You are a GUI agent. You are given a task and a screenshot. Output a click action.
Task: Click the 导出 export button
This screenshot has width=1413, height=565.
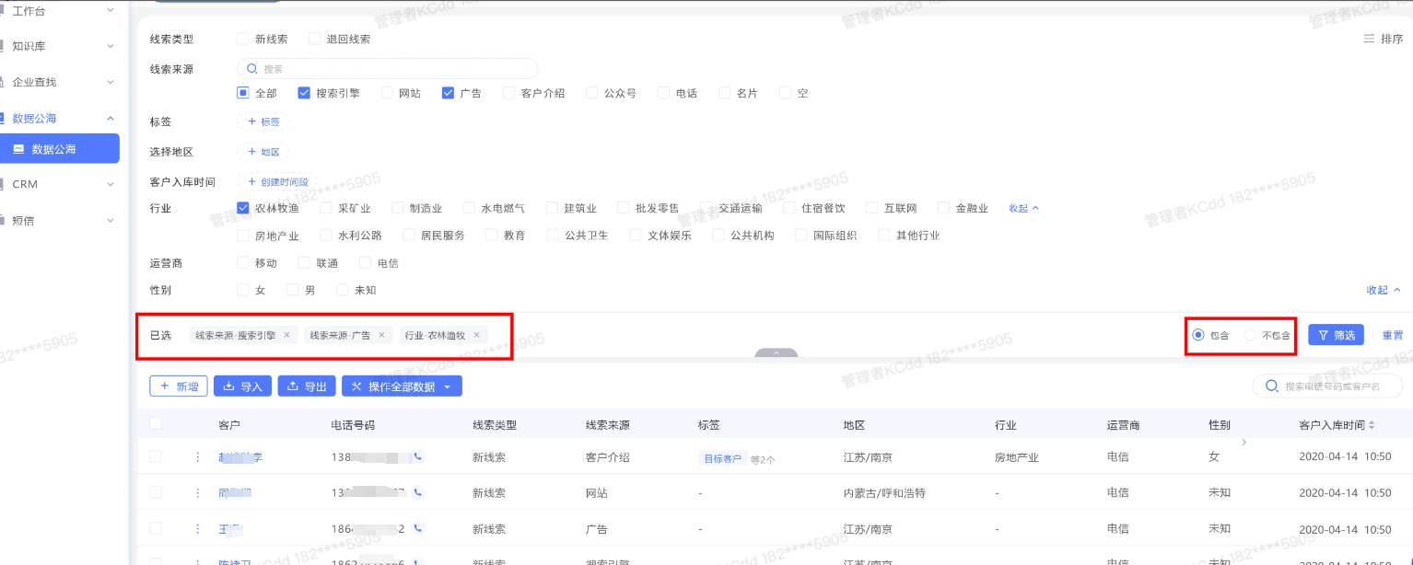coord(306,386)
